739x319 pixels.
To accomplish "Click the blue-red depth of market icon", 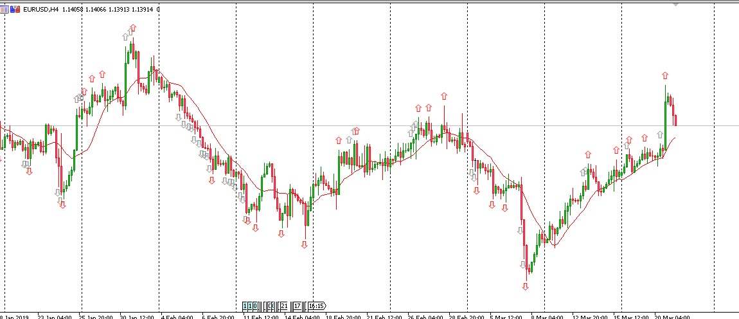I will tap(15, 9).
